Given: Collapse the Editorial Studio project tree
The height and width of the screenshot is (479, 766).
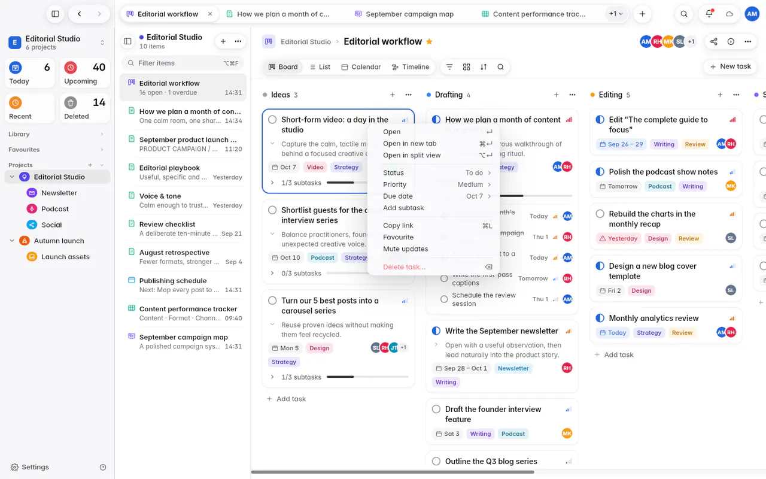Looking at the screenshot, I should [12, 177].
